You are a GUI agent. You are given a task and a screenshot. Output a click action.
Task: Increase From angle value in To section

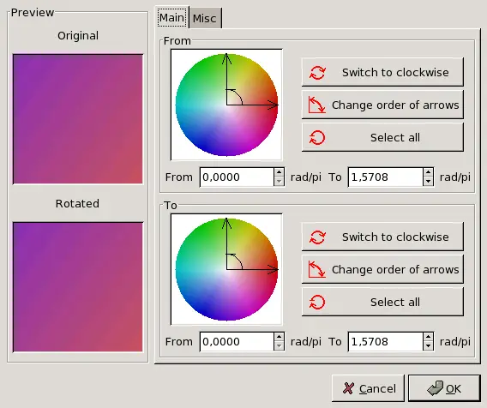pos(279,337)
